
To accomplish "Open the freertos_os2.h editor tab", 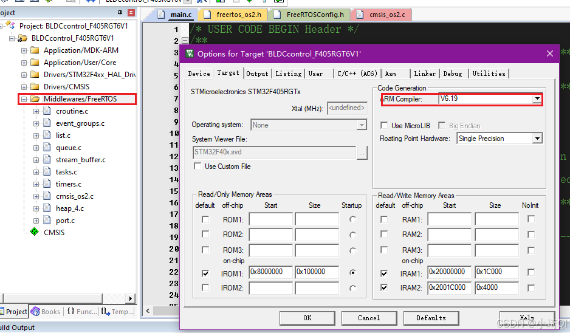I will (233, 15).
